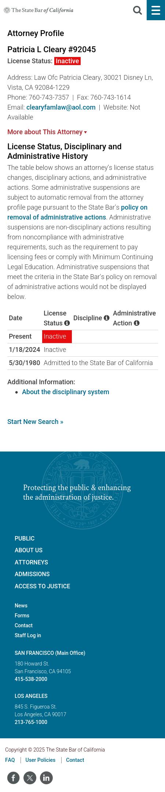Show info icon beside Administrative Action
The height and width of the screenshot is (792, 165).
click(x=137, y=323)
